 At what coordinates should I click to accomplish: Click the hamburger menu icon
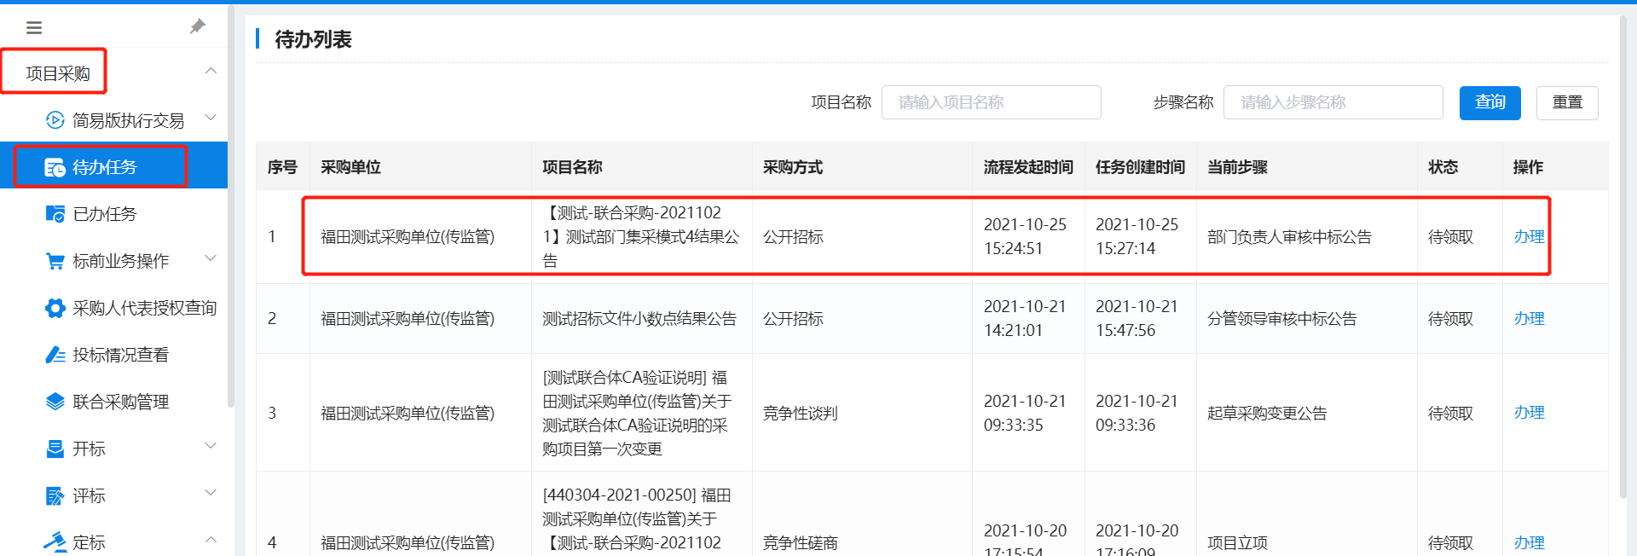click(x=34, y=28)
